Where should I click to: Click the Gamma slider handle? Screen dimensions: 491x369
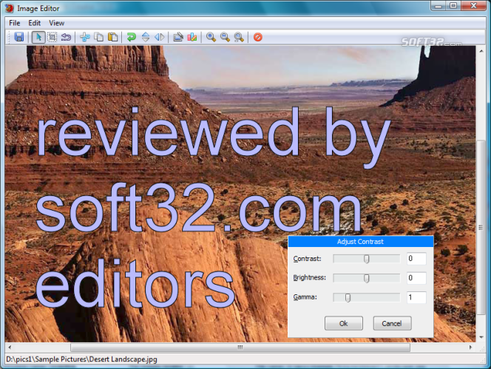coord(348,297)
